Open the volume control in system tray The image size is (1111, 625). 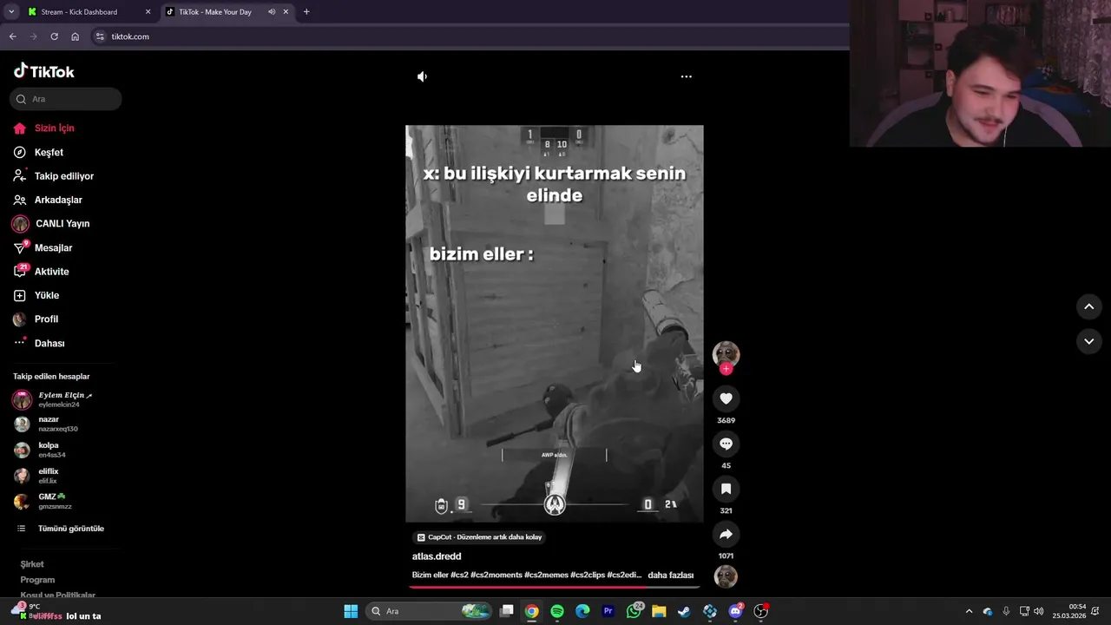(1039, 611)
